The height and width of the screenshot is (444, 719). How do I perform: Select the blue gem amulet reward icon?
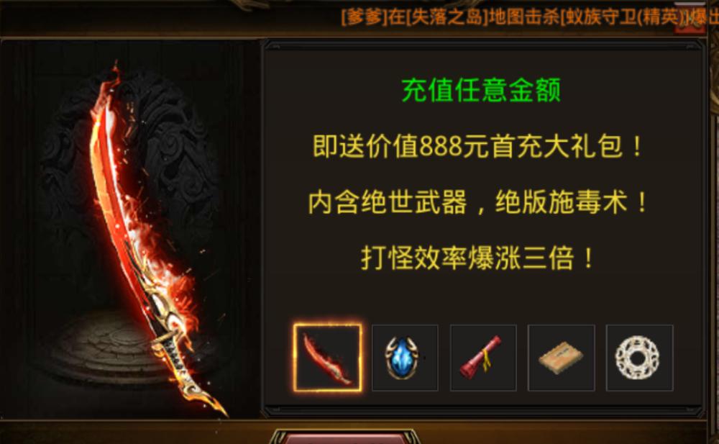(405, 358)
